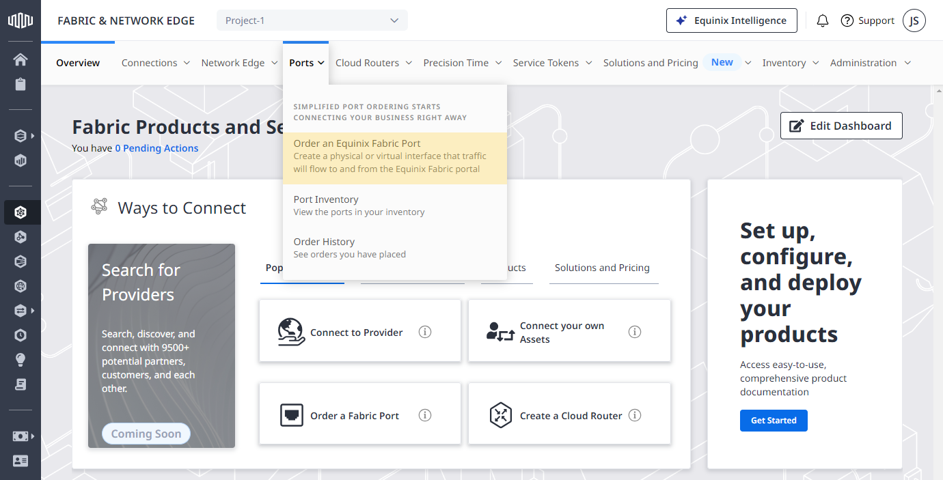Click the Ways to Connect network icon
This screenshot has height=480, width=943.
[x=100, y=206]
